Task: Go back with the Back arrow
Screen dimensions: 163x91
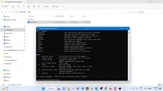Action: pos(2,12)
